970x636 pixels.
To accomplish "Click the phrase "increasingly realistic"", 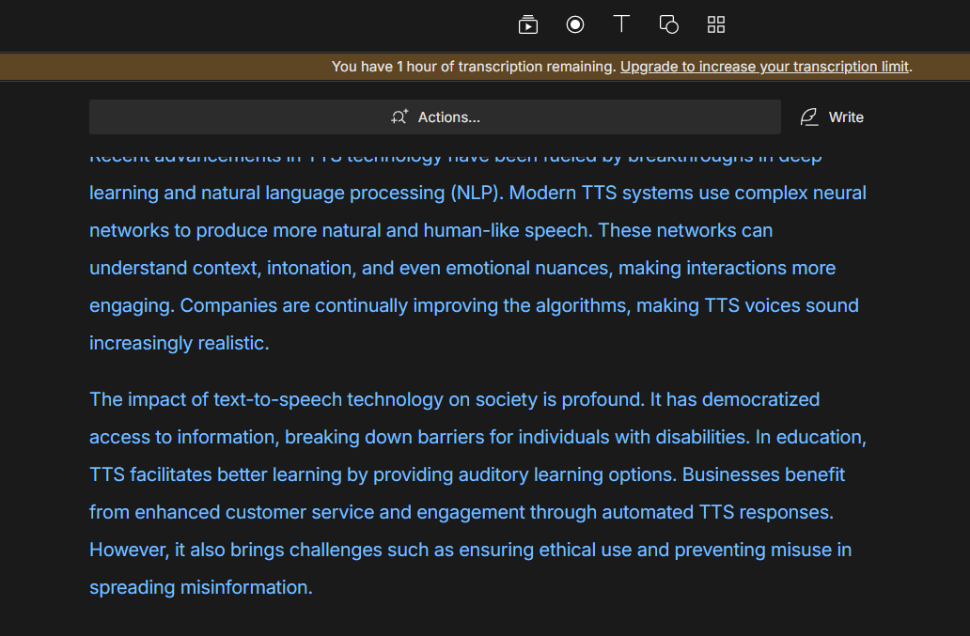I will [179, 343].
